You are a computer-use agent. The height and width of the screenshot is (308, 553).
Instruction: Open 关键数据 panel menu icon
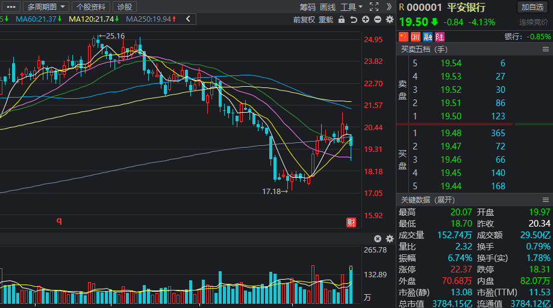[x=546, y=200]
